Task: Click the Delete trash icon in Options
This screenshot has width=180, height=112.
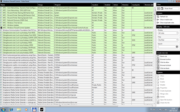Action: coord(158,97)
